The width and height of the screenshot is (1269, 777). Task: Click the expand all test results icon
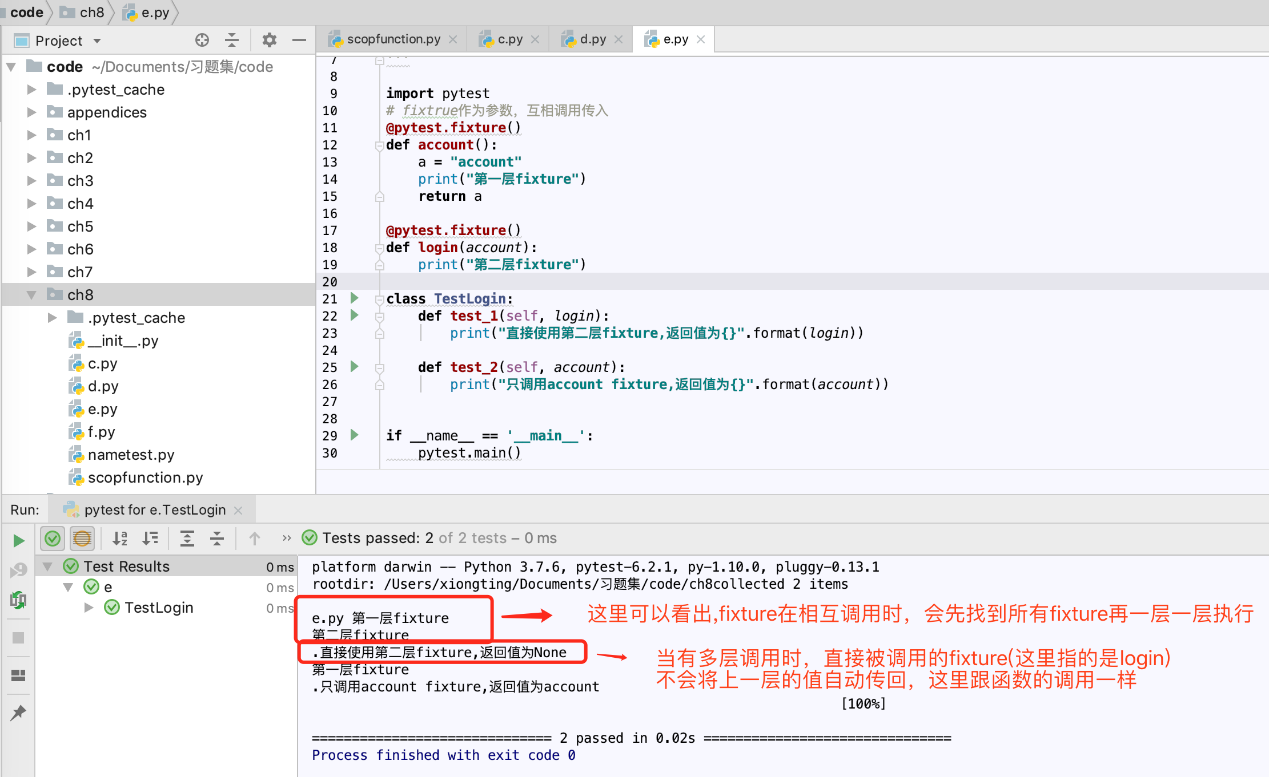[x=187, y=538]
